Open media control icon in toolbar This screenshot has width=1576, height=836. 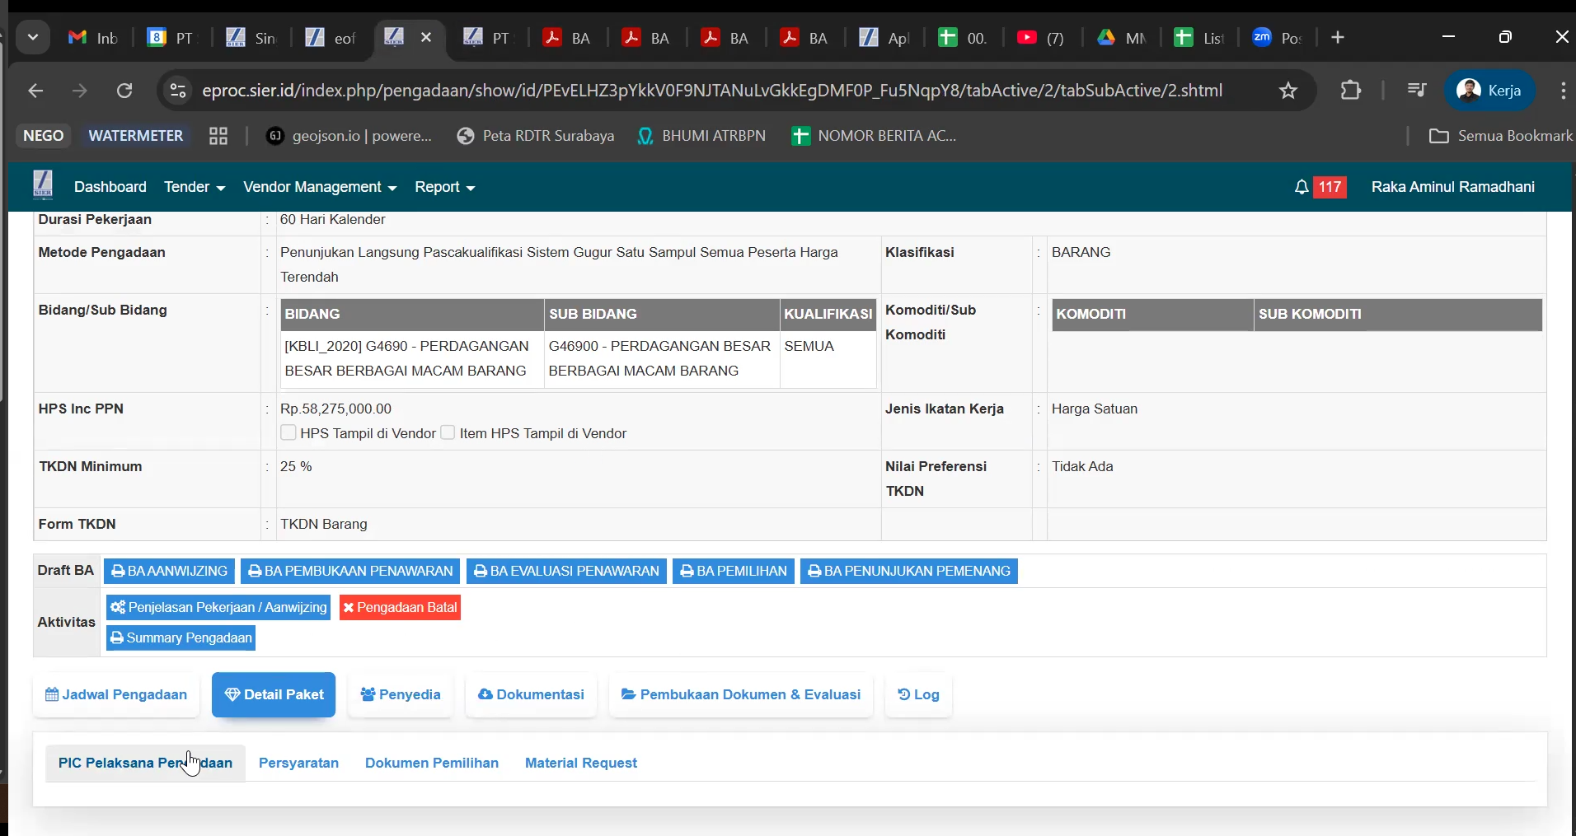coord(1417,91)
